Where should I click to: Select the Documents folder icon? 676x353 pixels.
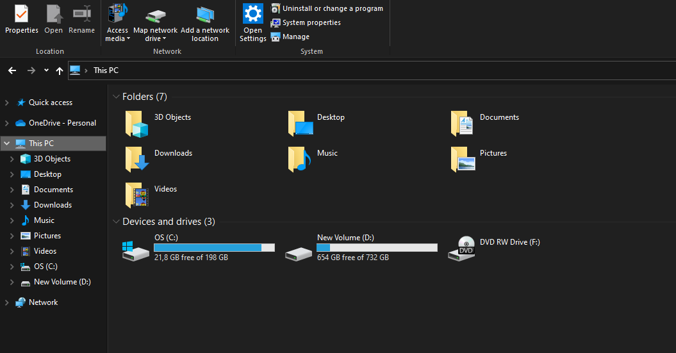[x=463, y=124]
